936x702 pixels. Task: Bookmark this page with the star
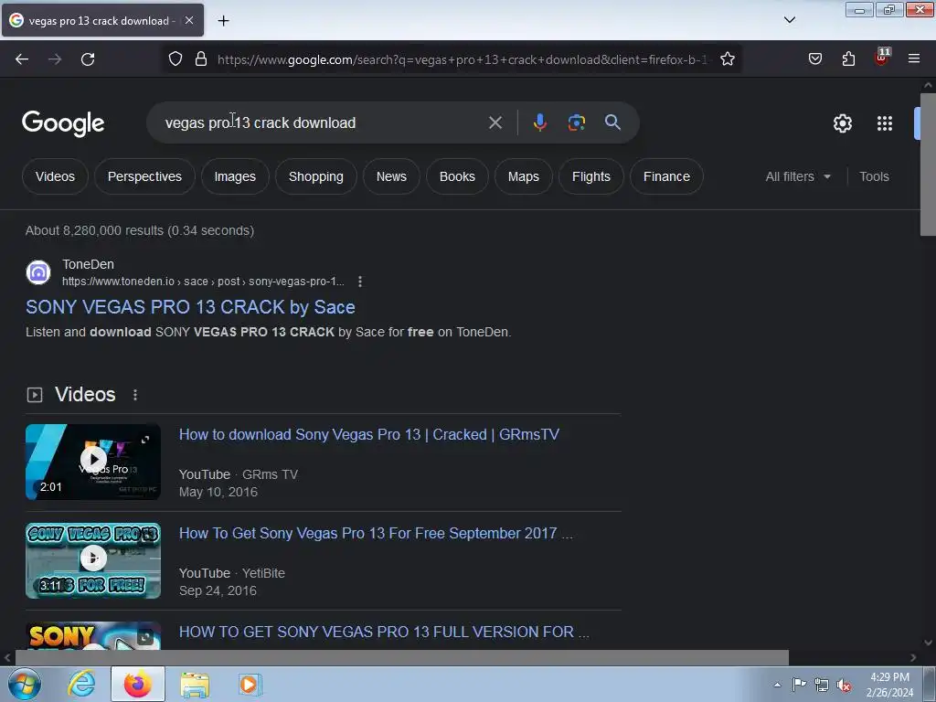[x=727, y=59]
